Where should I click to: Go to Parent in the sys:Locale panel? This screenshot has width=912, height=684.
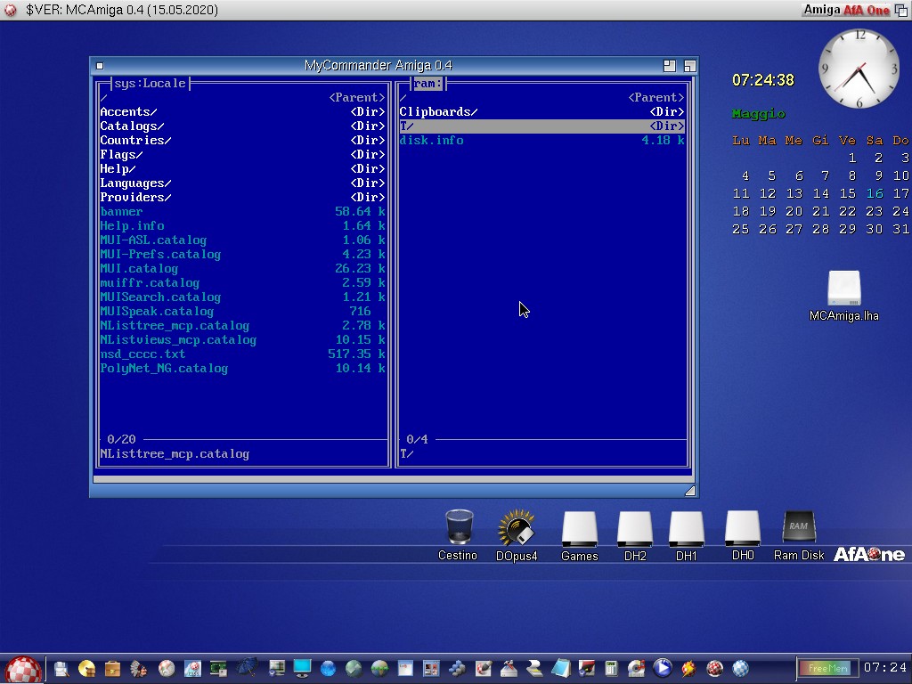coord(356,98)
